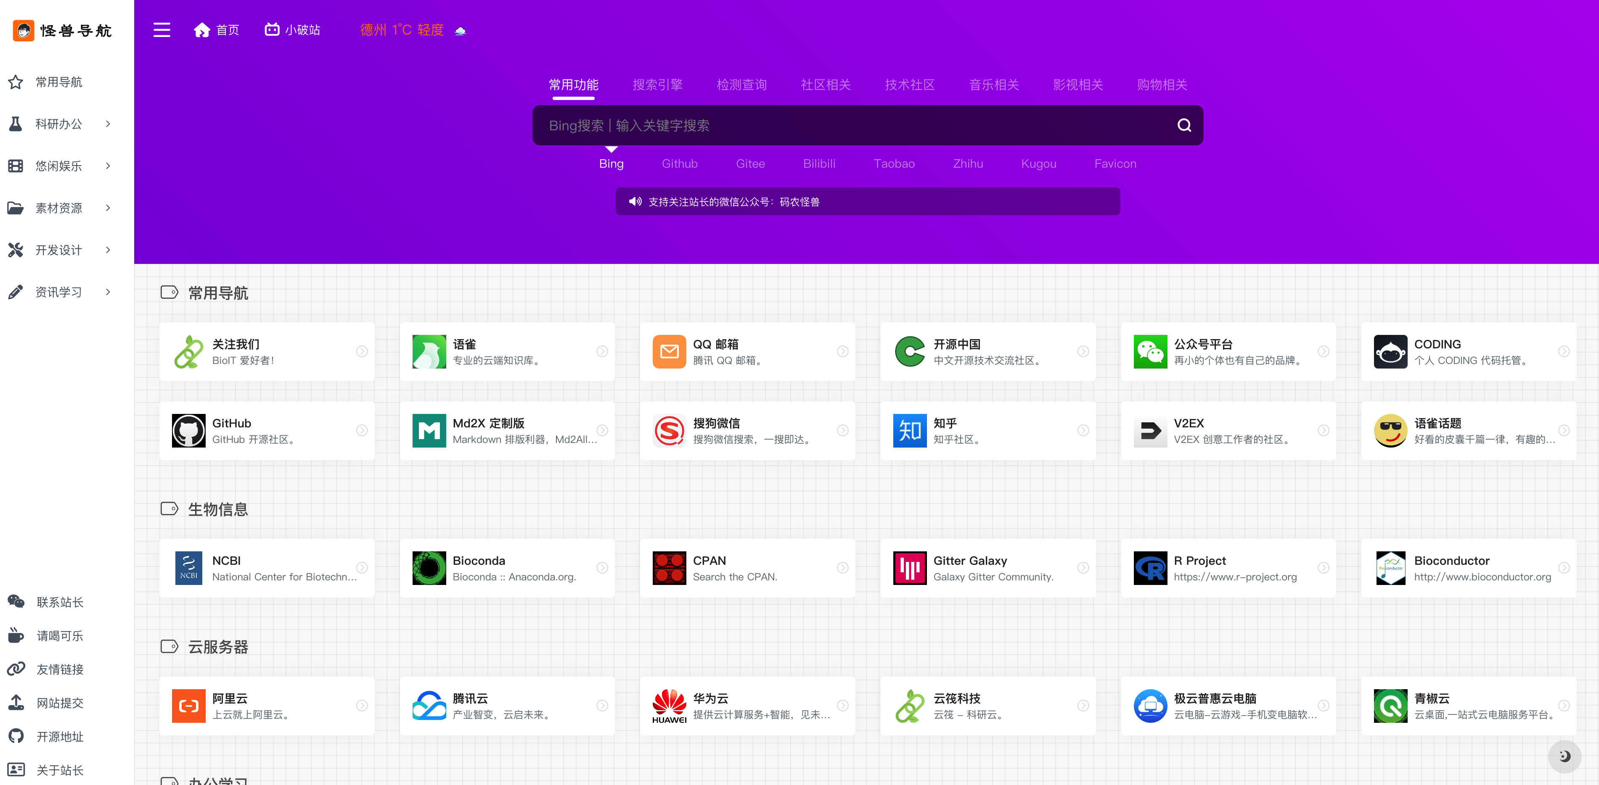This screenshot has height=785, width=1599.
Task: Switch to the 搜索引擎 tab
Action: pos(657,85)
